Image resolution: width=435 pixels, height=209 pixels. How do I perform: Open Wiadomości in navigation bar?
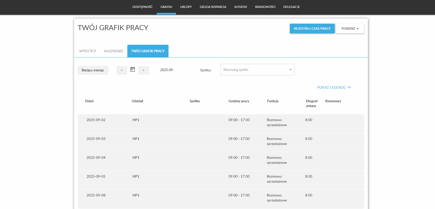coord(265,7)
